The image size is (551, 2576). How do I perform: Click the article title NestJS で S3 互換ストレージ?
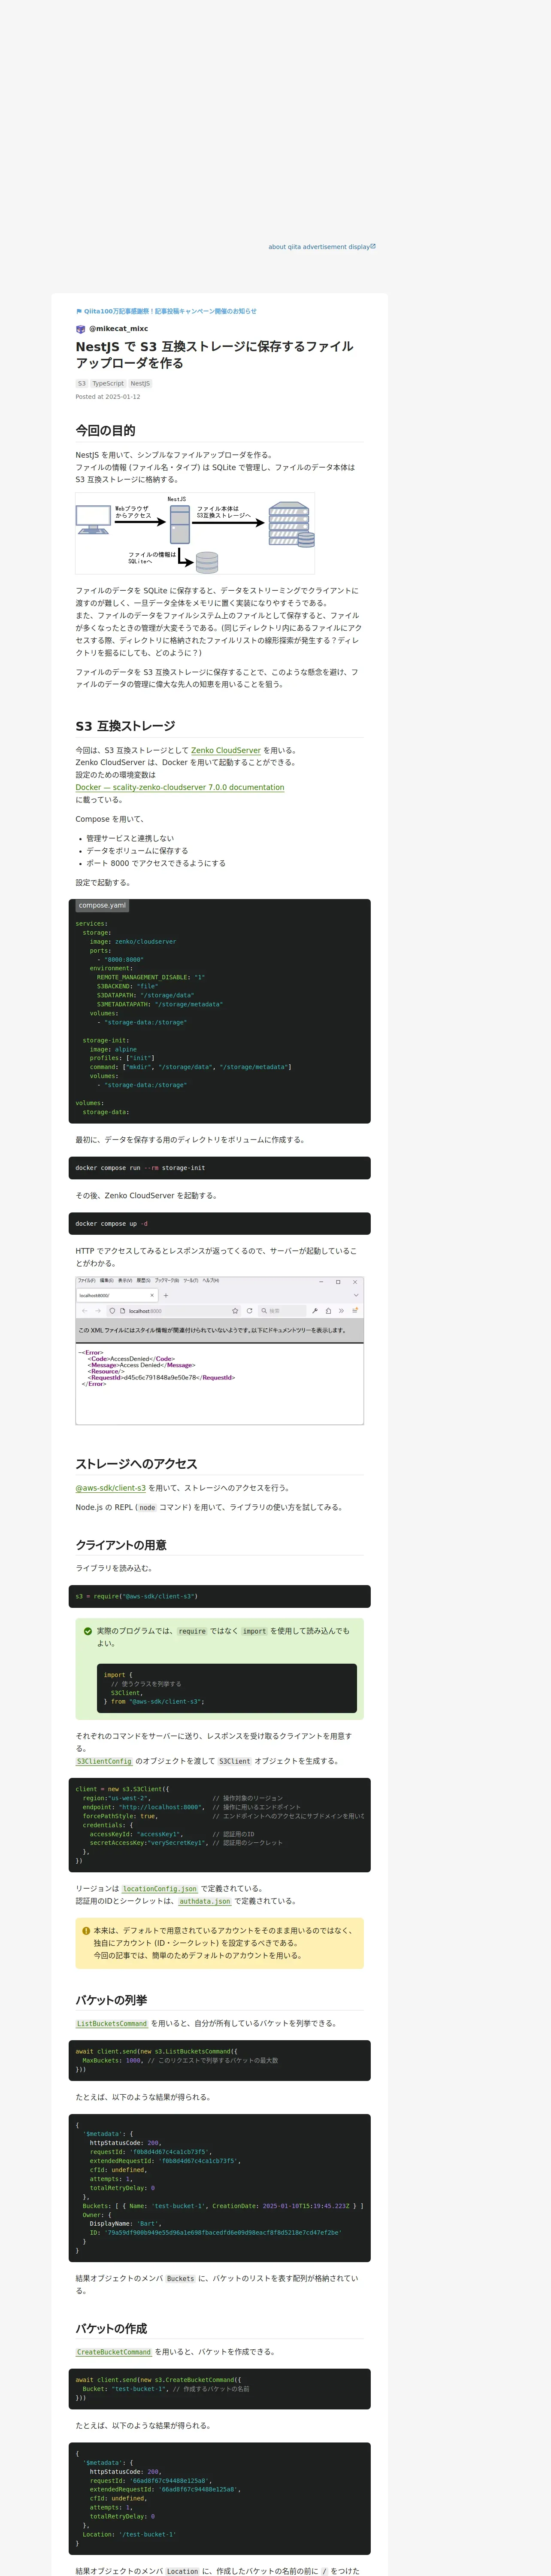coord(214,355)
